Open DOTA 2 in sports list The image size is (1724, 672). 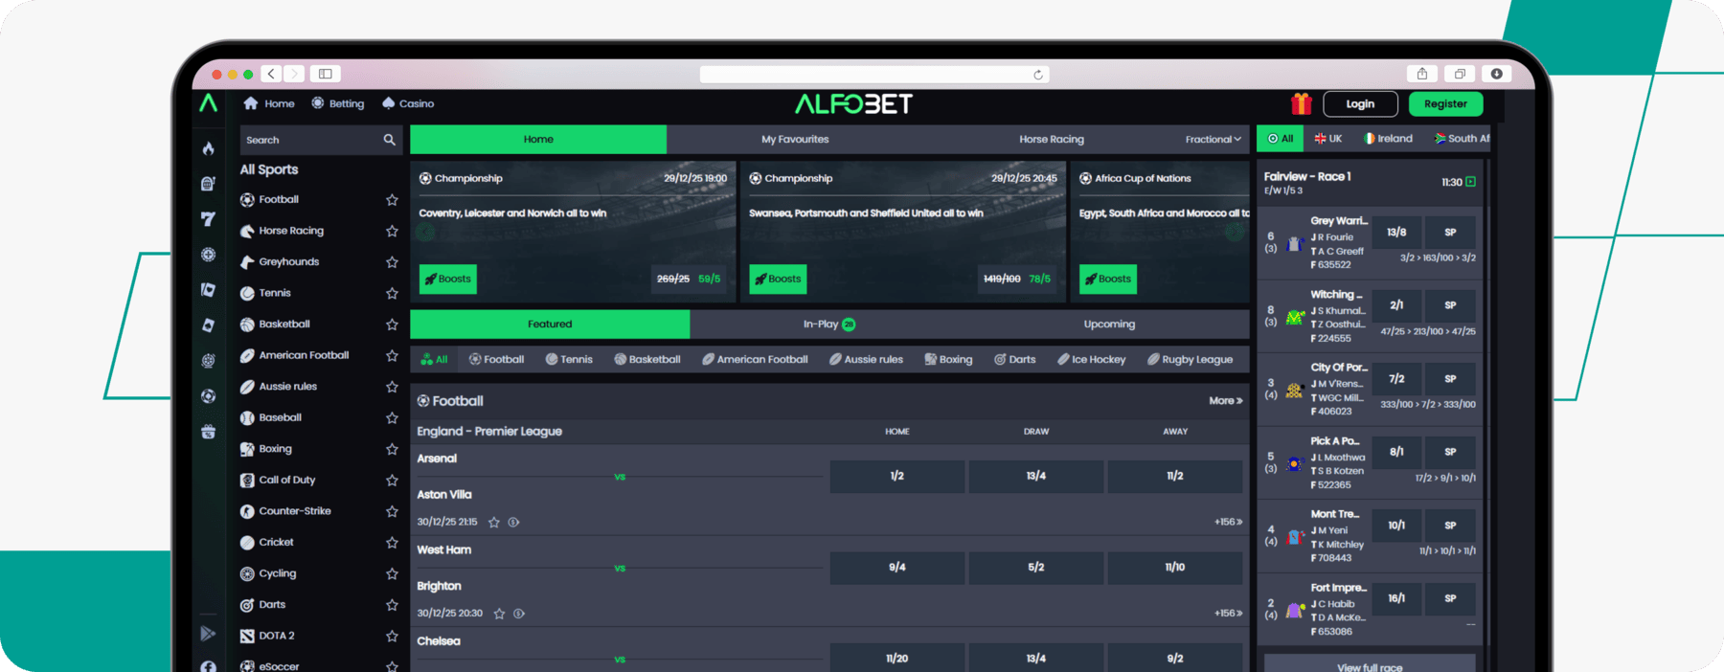click(x=277, y=636)
